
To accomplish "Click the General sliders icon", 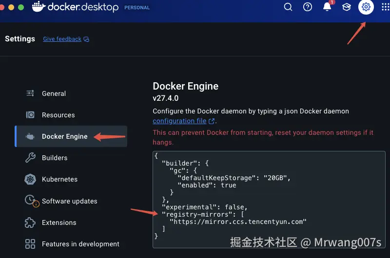I will 30,93.
